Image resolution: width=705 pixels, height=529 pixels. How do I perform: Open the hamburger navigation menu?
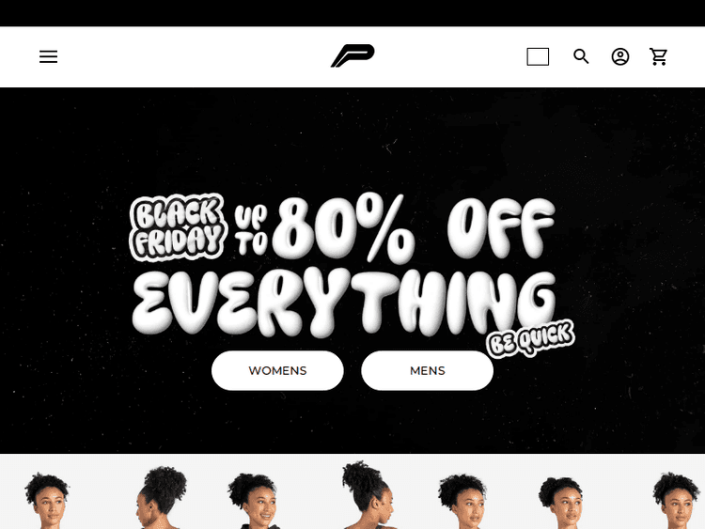click(48, 56)
